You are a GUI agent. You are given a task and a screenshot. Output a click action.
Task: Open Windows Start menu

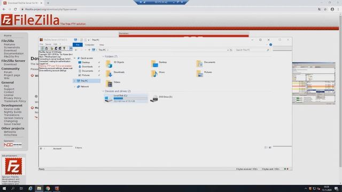click(x=4, y=188)
